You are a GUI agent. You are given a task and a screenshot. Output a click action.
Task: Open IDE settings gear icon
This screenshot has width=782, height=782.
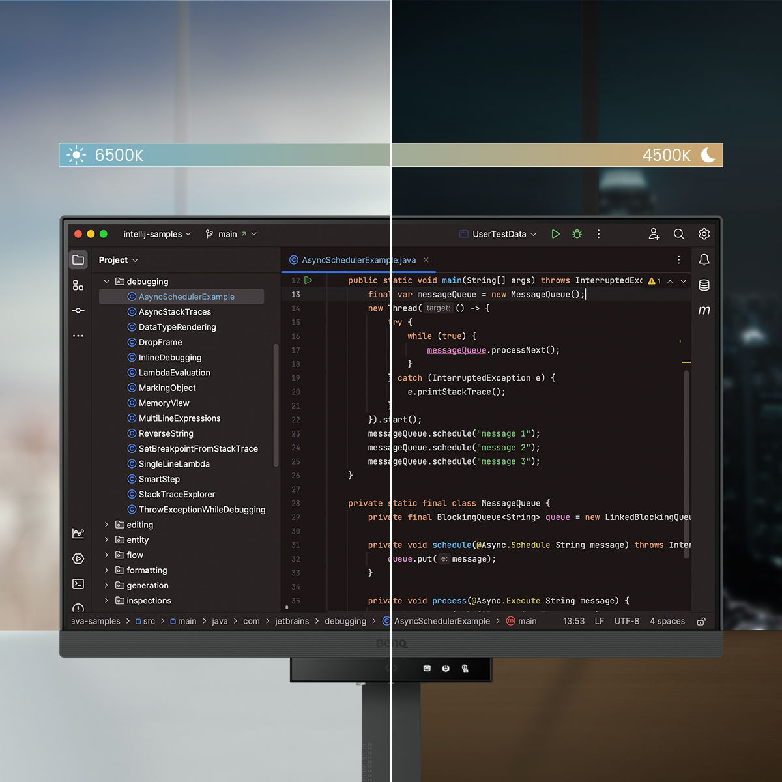pos(704,234)
